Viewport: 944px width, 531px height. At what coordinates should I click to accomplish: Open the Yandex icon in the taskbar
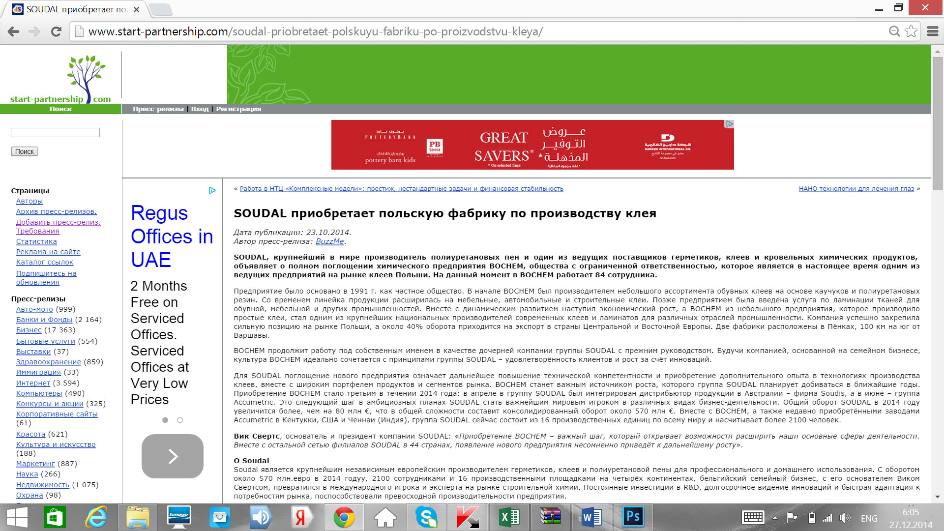click(301, 517)
